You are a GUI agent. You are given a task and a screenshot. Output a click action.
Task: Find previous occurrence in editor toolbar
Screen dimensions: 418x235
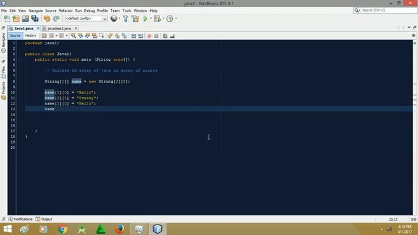80,36
